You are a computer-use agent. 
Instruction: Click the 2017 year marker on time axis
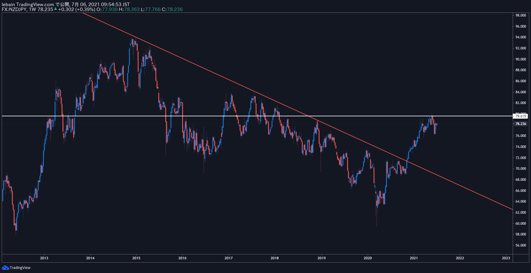point(229,258)
